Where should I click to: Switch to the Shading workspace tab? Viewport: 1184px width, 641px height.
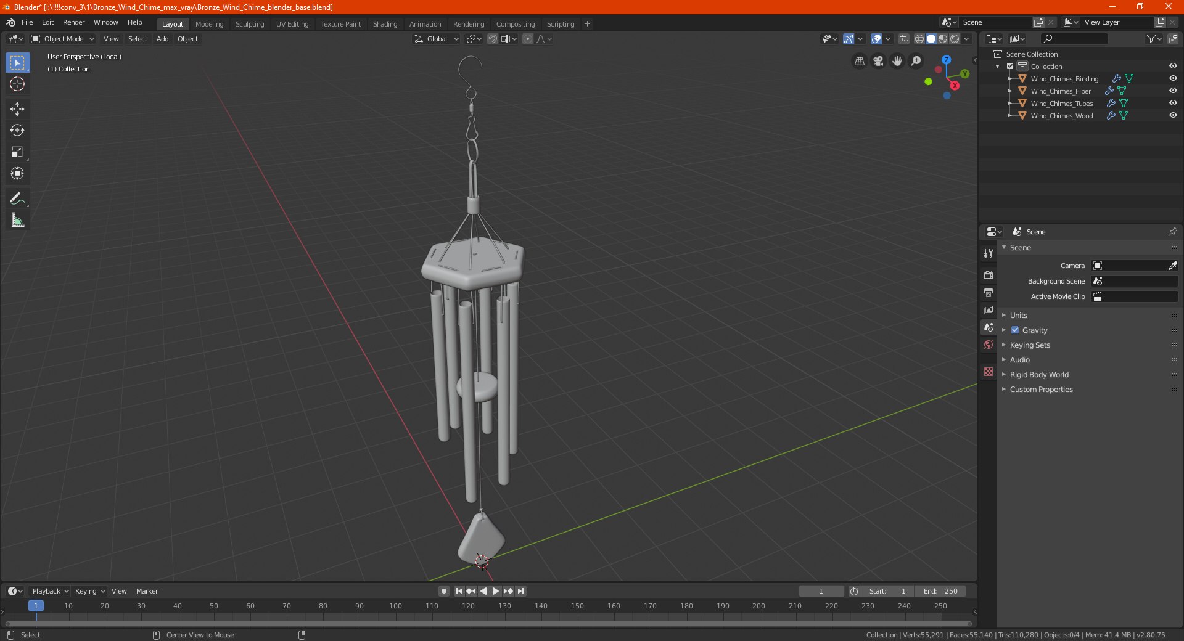385,24
